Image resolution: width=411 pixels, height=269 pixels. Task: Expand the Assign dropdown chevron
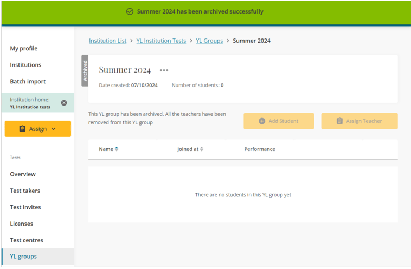[53, 129]
